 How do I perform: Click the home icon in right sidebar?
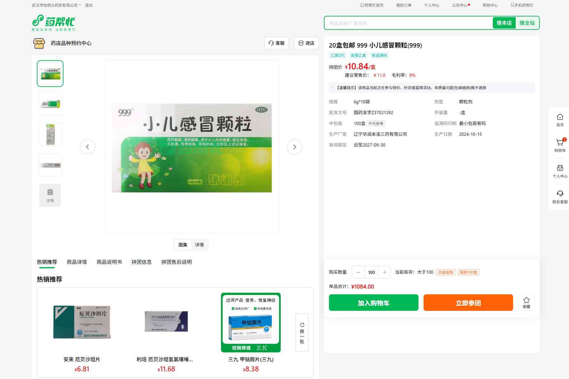tap(560, 117)
